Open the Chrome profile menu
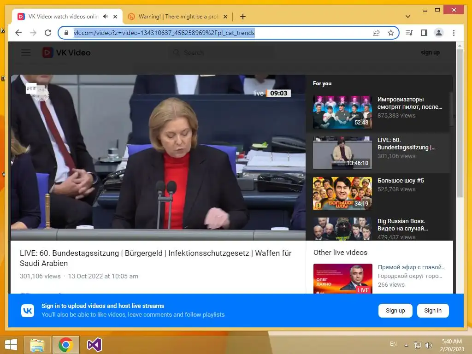Screen dimensions: 472x354 [x=439, y=33]
